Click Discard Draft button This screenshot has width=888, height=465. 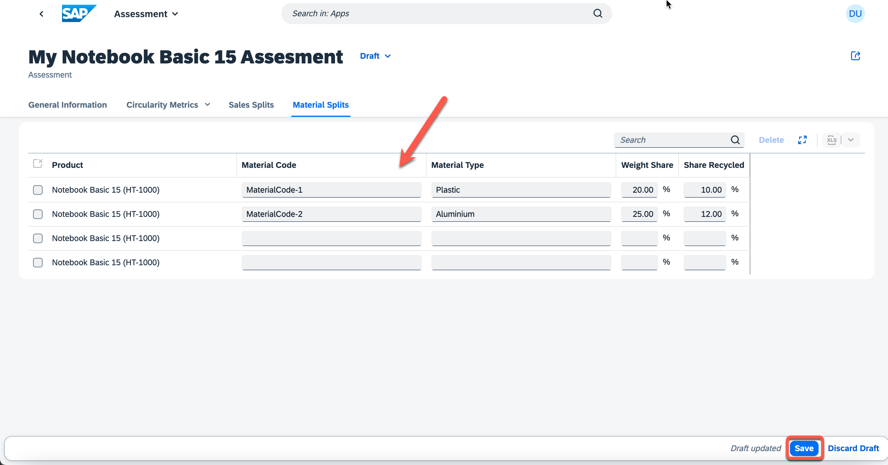[853, 448]
